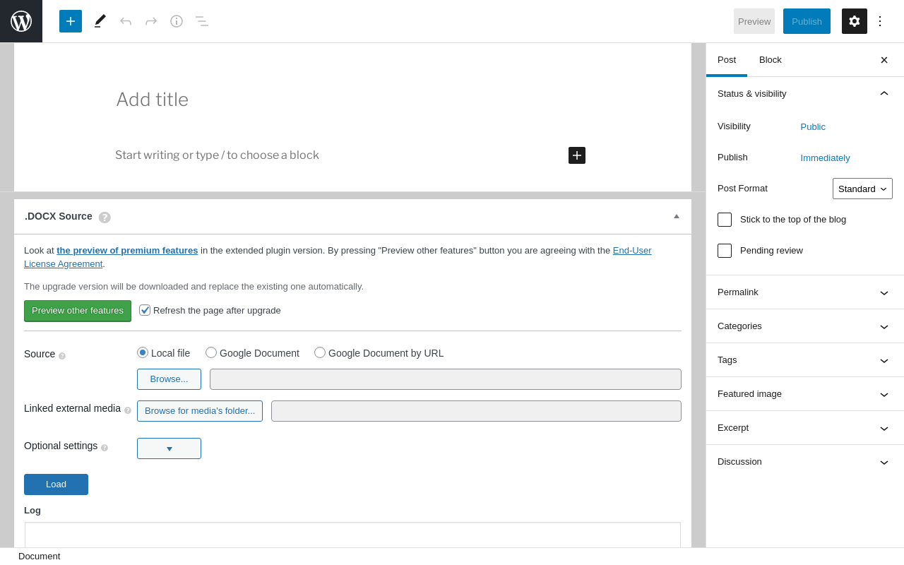Click the Redo arrow icon

point(151,21)
